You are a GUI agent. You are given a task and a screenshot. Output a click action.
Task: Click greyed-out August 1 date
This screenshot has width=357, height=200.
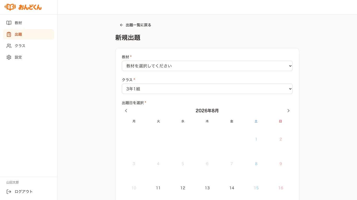pyautogui.click(x=256, y=139)
